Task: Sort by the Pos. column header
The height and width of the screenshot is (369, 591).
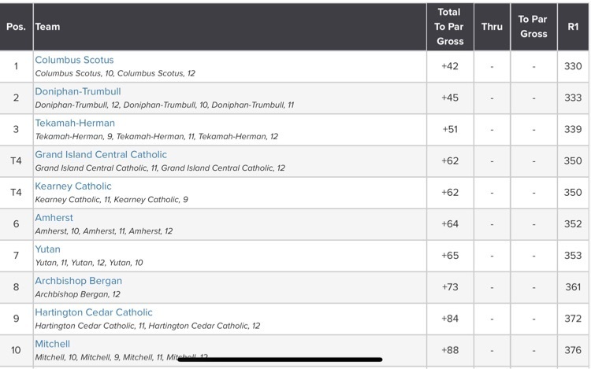Action: pos(17,27)
